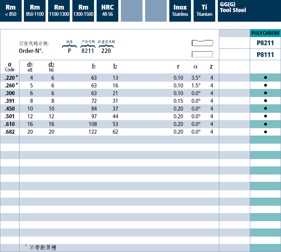This screenshot has height=252, width=281.
Task: Click availability dot for code .300
Action: tap(266, 93)
